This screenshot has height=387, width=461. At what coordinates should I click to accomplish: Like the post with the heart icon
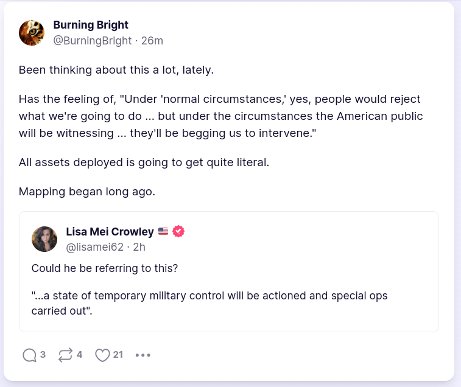102,355
